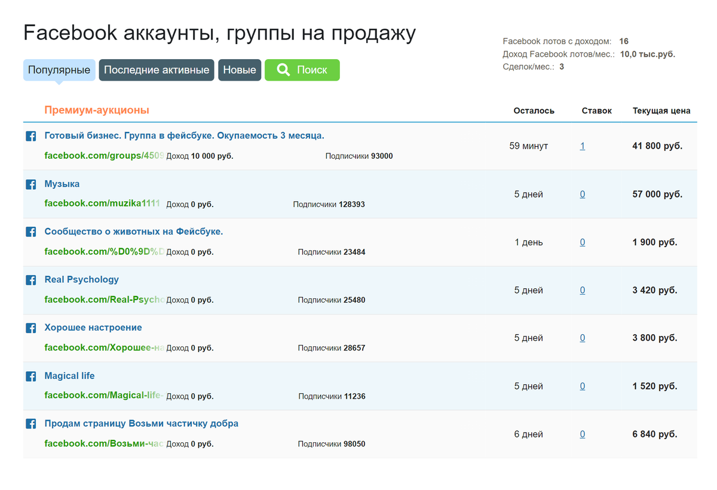Open the Real Psychology listing
Screen dimensions: 717x490
(81, 279)
